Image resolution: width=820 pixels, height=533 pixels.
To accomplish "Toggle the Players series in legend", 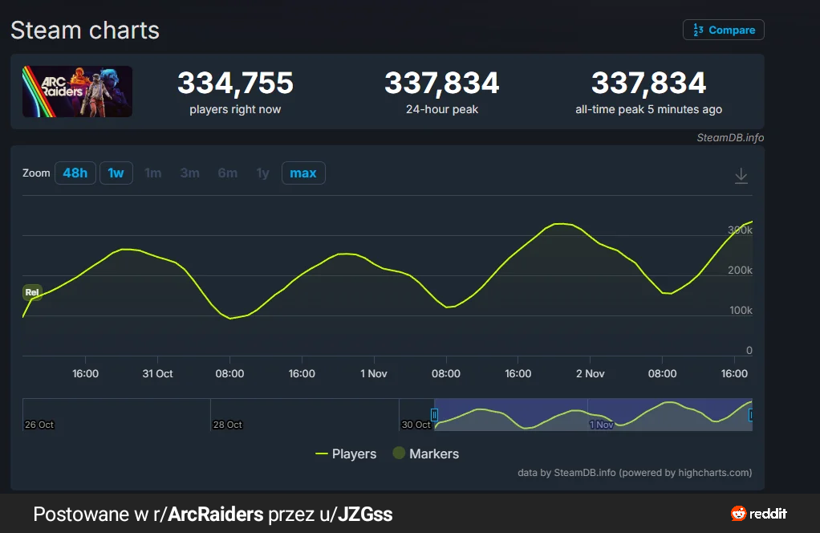I will coord(346,454).
